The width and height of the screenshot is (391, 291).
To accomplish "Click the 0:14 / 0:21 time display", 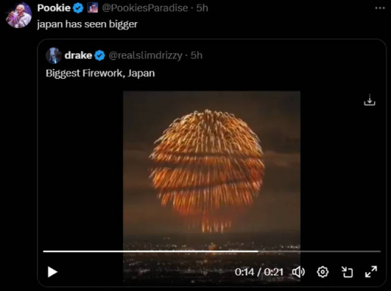I will click(259, 272).
